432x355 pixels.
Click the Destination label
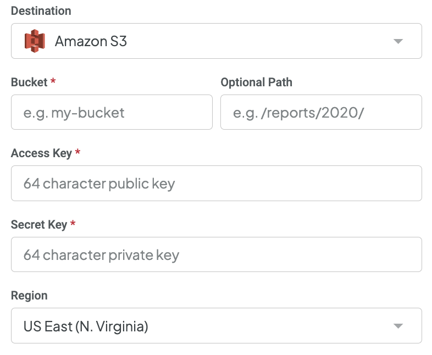point(41,11)
